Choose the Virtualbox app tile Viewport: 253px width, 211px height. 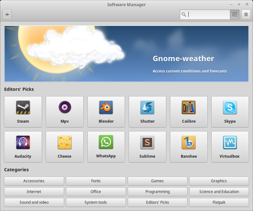[x=230, y=147]
